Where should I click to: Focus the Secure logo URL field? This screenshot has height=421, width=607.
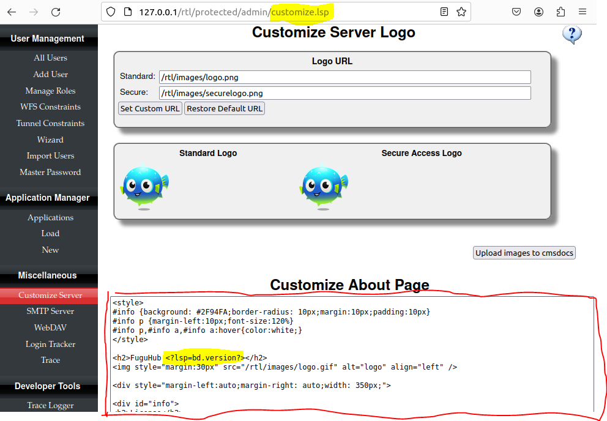pos(345,93)
